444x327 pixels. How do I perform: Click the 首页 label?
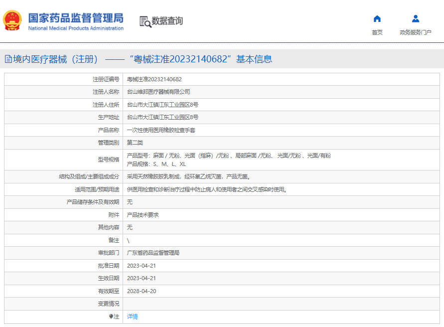[x=377, y=32]
